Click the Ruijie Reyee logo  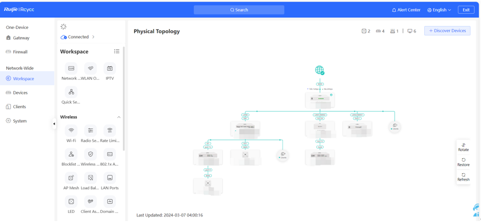(x=19, y=10)
